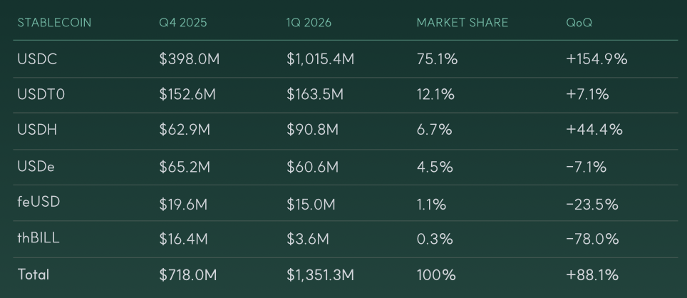This screenshot has height=298, width=687.
Task: Select the Total row label
Action: [33, 274]
